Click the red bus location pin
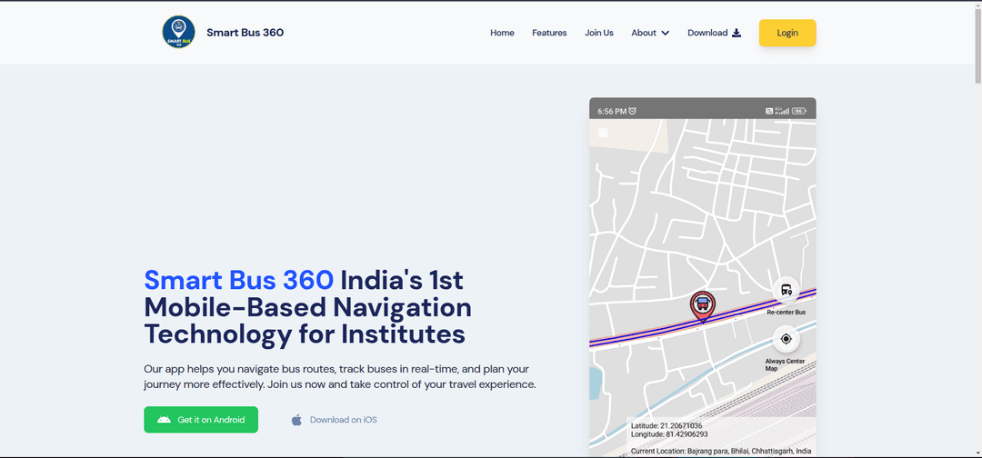Screen dimensions: 982x458 pyautogui.click(x=703, y=306)
